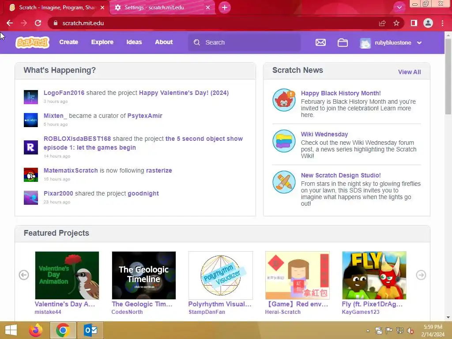Open a new tab with the plus button
This screenshot has height=339, width=452.
[x=225, y=8]
